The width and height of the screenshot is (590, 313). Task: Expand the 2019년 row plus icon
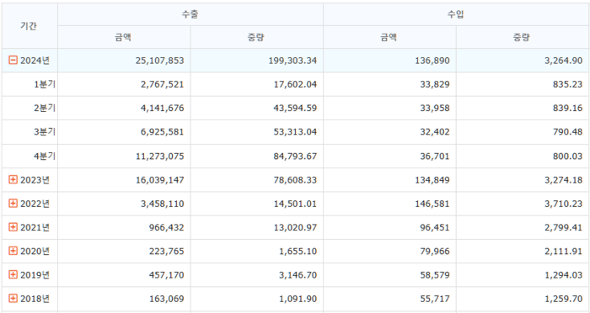pyautogui.click(x=13, y=274)
